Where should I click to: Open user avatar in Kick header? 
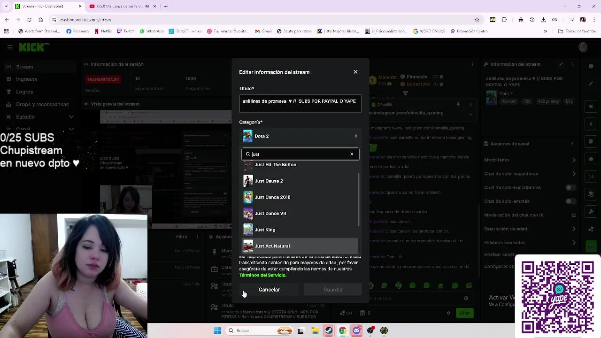coord(583,47)
